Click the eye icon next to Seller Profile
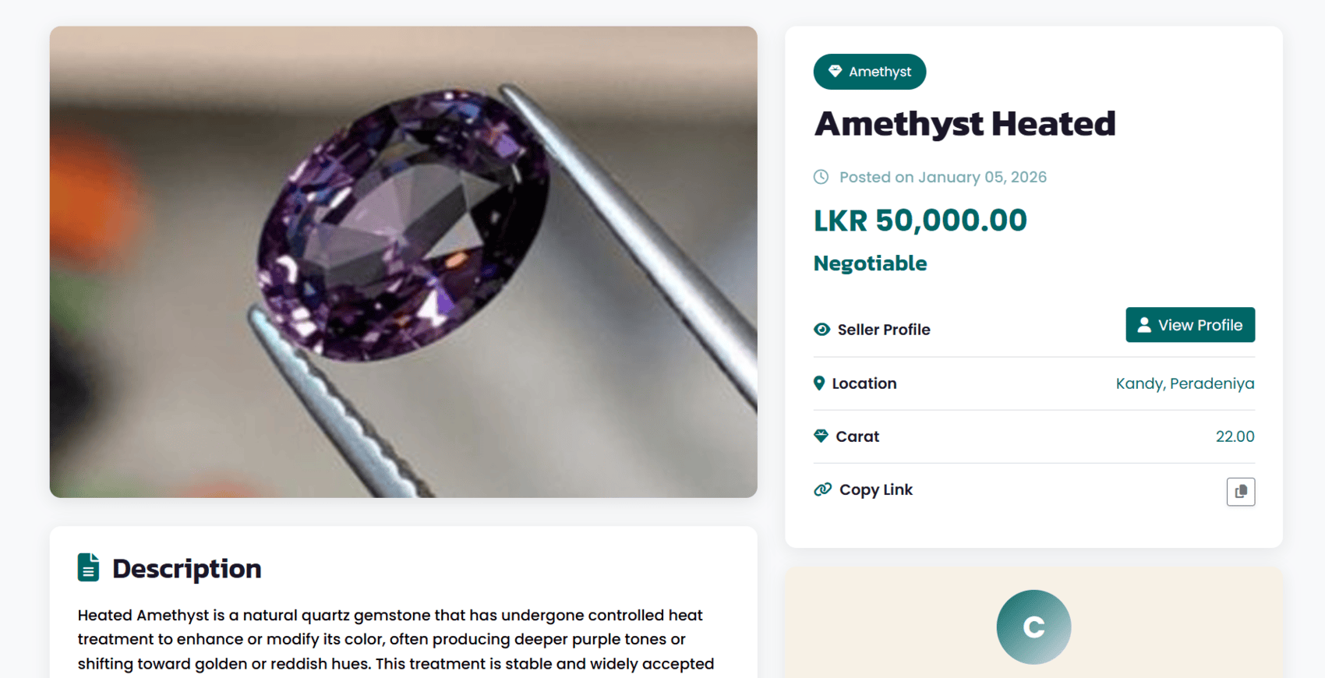The image size is (1325, 678). pyautogui.click(x=821, y=330)
